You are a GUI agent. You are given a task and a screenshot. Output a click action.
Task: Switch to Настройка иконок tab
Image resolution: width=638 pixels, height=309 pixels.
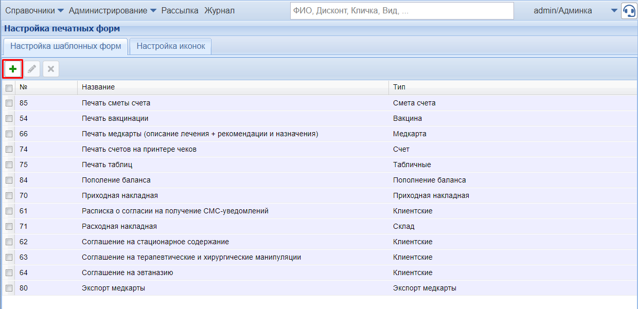(x=171, y=46)
